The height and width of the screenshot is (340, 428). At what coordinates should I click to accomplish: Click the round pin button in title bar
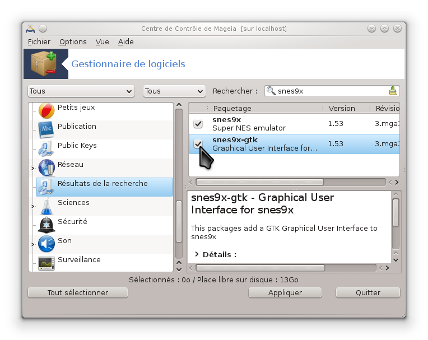(43, 29)
